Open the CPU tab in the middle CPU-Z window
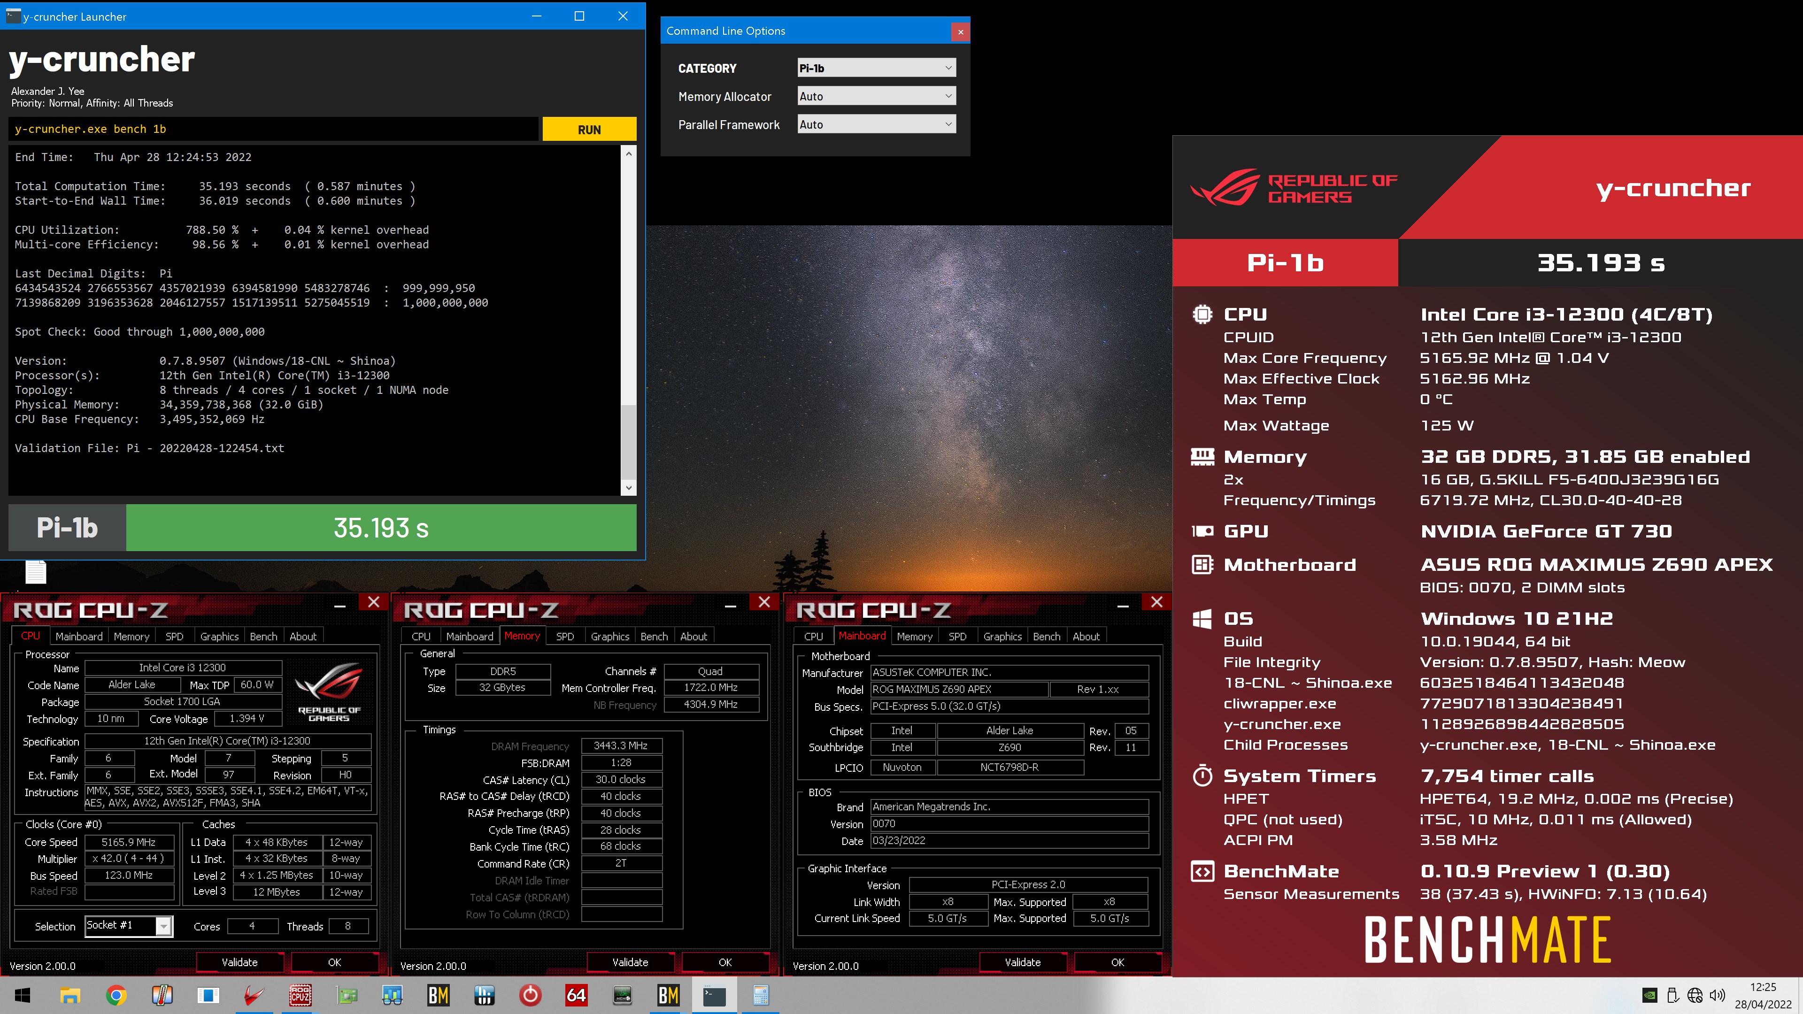Image resolution: width=1803 pixels, height=1014 pixels. point(421,636)
